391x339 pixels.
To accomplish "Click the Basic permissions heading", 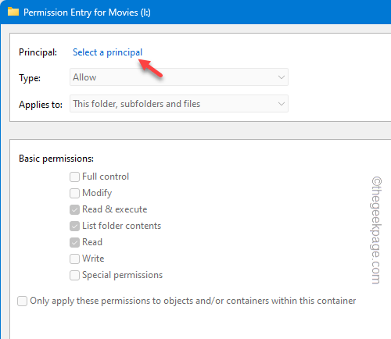I will tap(56, 159).
